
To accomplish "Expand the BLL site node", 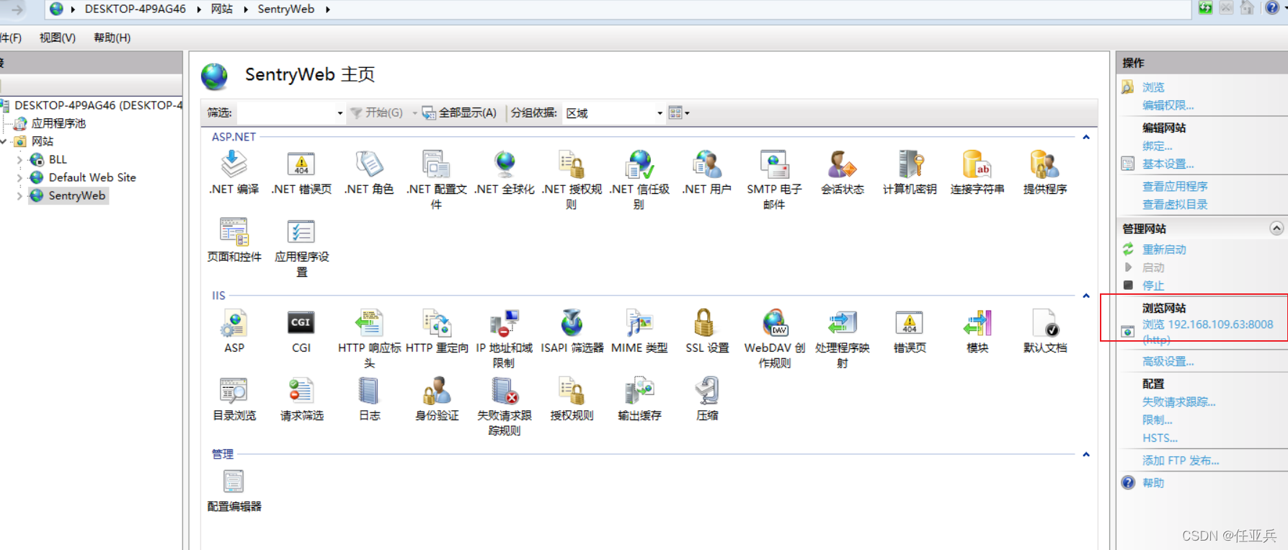I will point(19,159).
